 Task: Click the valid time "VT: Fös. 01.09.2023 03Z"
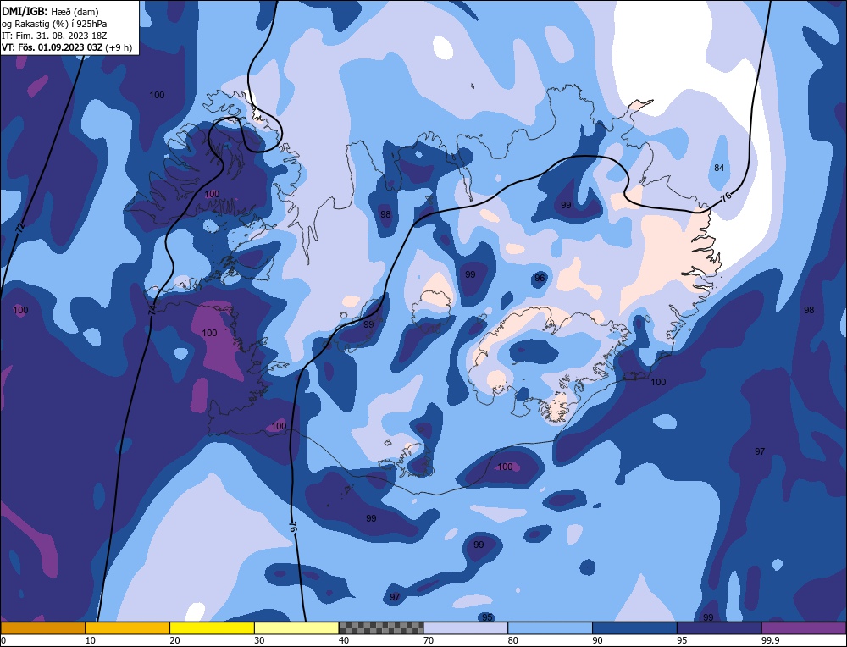(52, 47)
